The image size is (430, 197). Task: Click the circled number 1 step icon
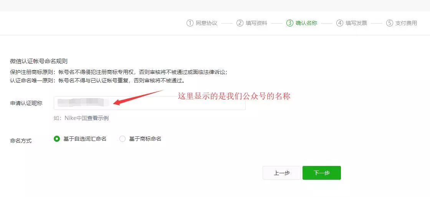(x=190, y=23)
